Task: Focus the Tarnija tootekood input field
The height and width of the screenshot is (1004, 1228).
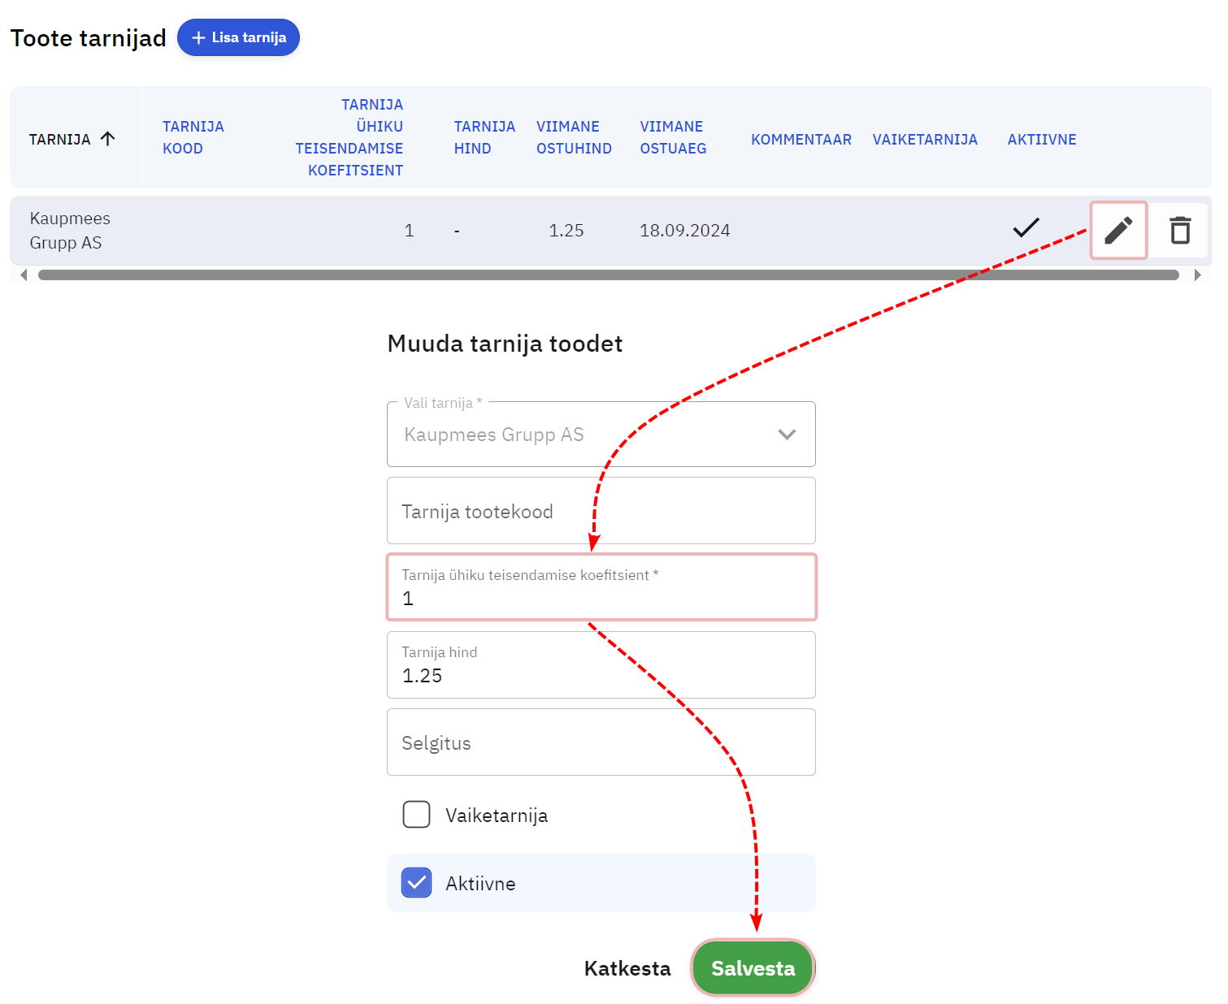Action: [x=601, y=511]
